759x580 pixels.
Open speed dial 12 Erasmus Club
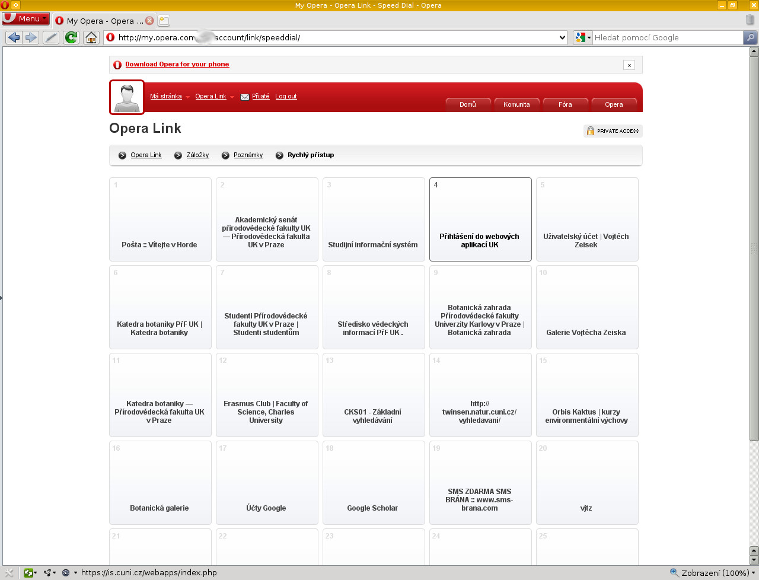tap(267, 395)
